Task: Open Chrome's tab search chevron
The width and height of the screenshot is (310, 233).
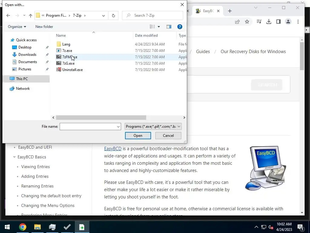Action: pyautogui.click(x=256, y=8)
